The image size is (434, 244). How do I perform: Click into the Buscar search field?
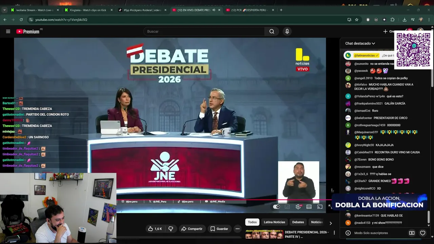tap(204, 32)
